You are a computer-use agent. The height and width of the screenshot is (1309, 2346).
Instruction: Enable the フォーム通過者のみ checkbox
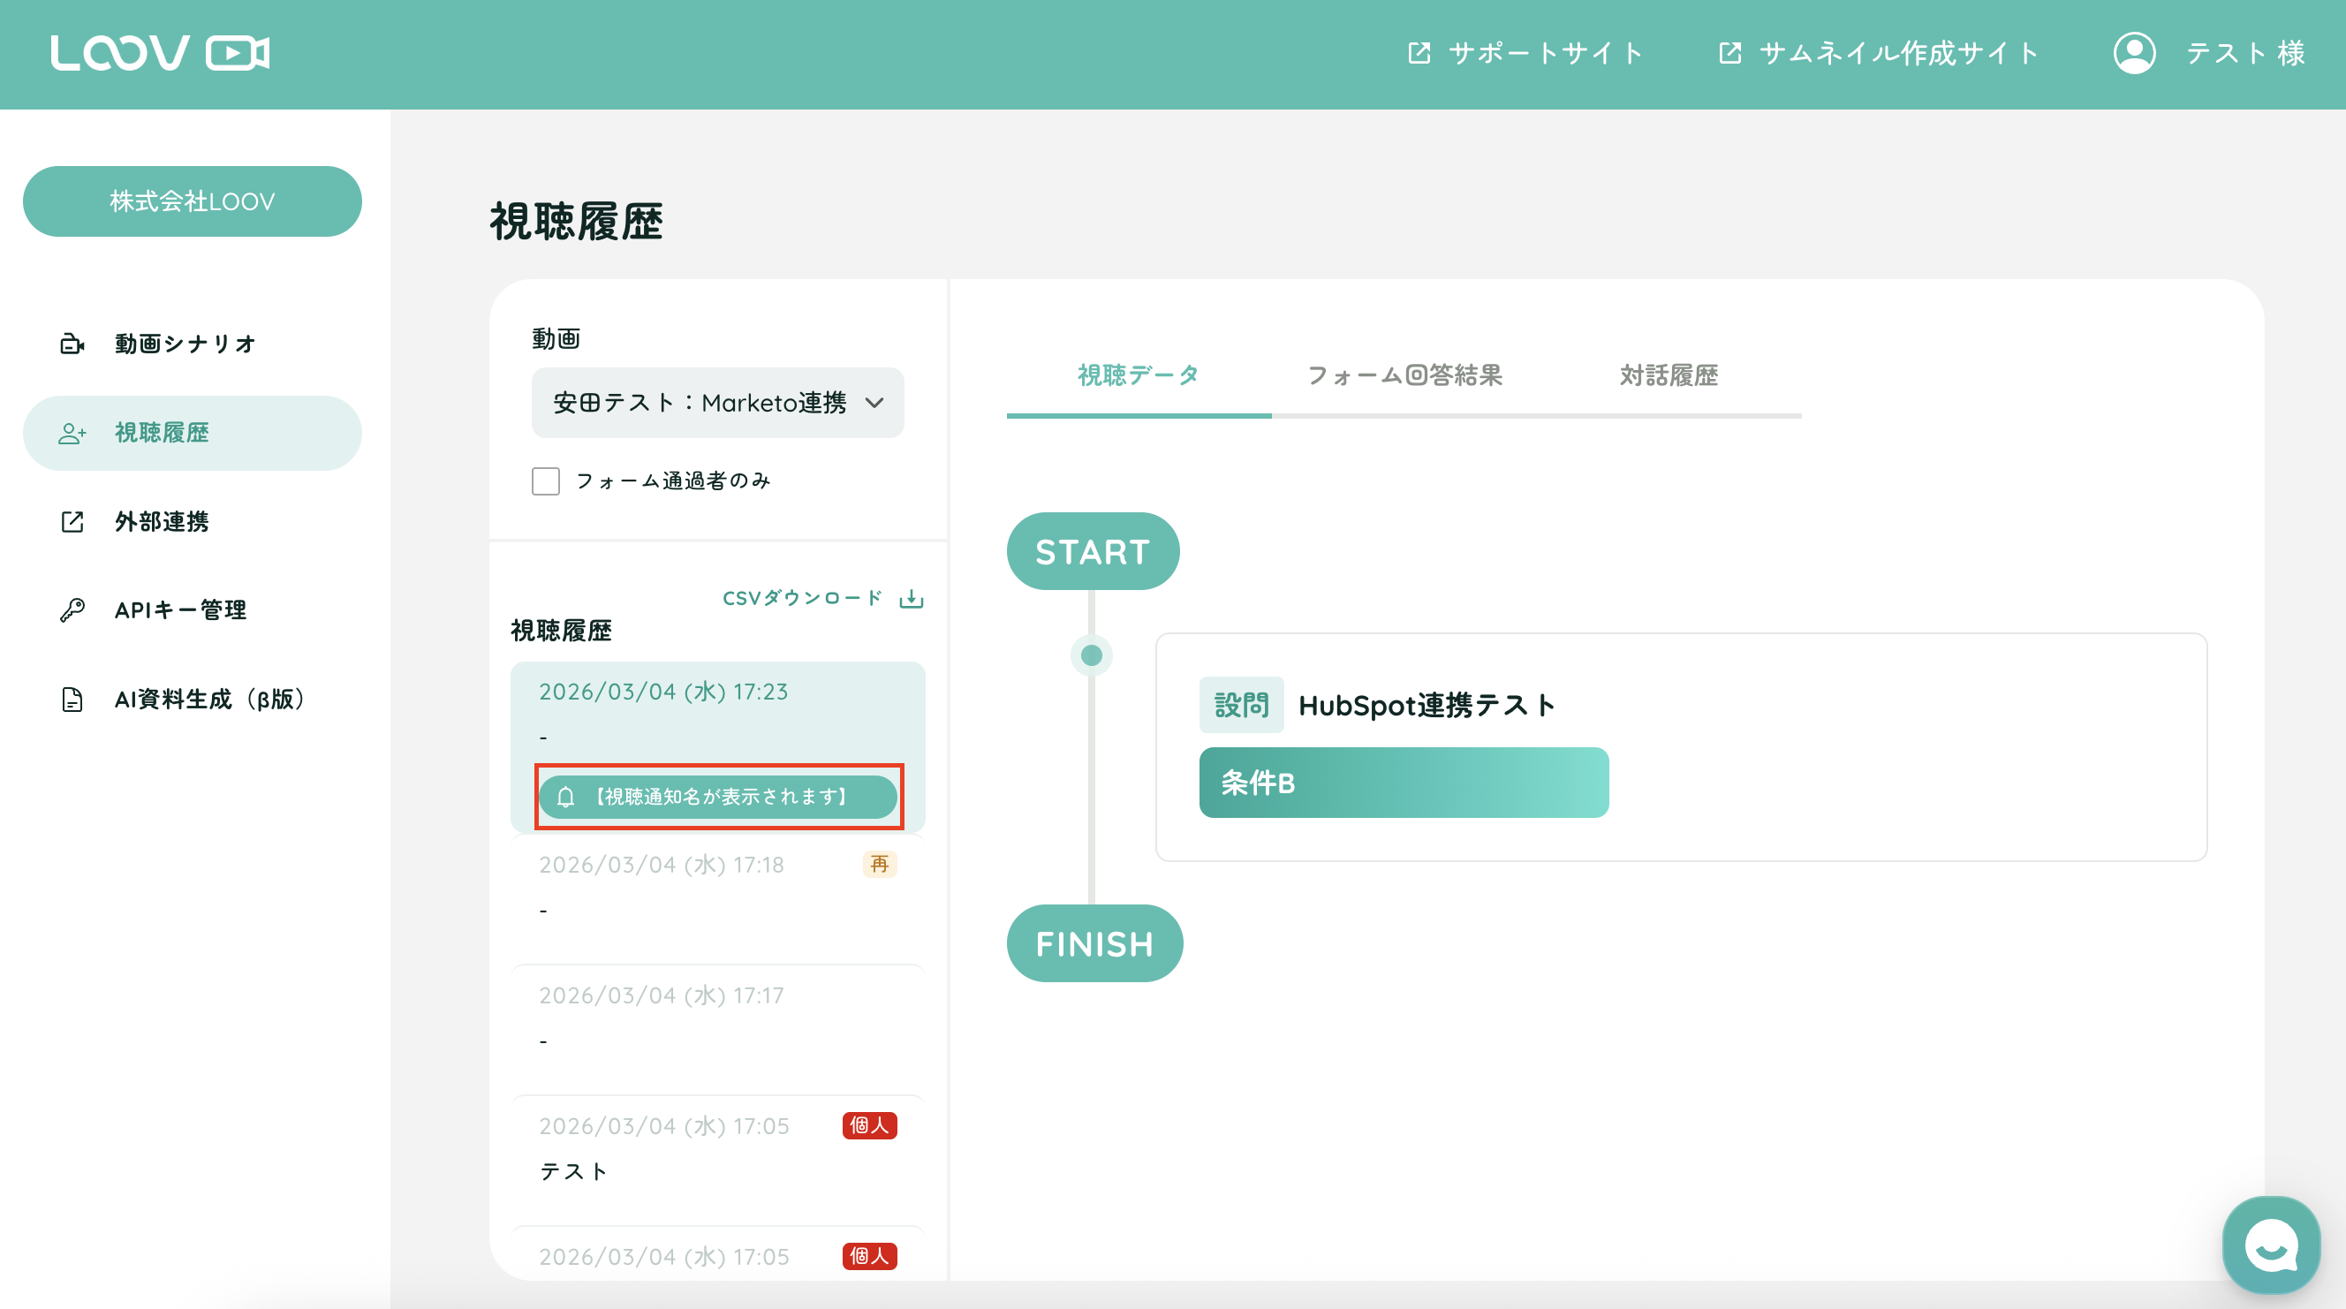tap(546, 481)
